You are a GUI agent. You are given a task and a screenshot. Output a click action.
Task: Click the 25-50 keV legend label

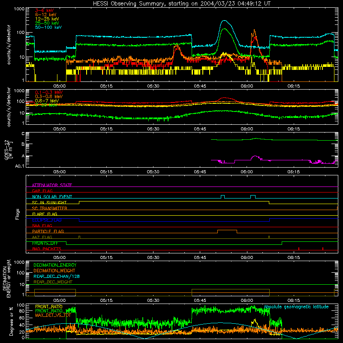(47, 23)
